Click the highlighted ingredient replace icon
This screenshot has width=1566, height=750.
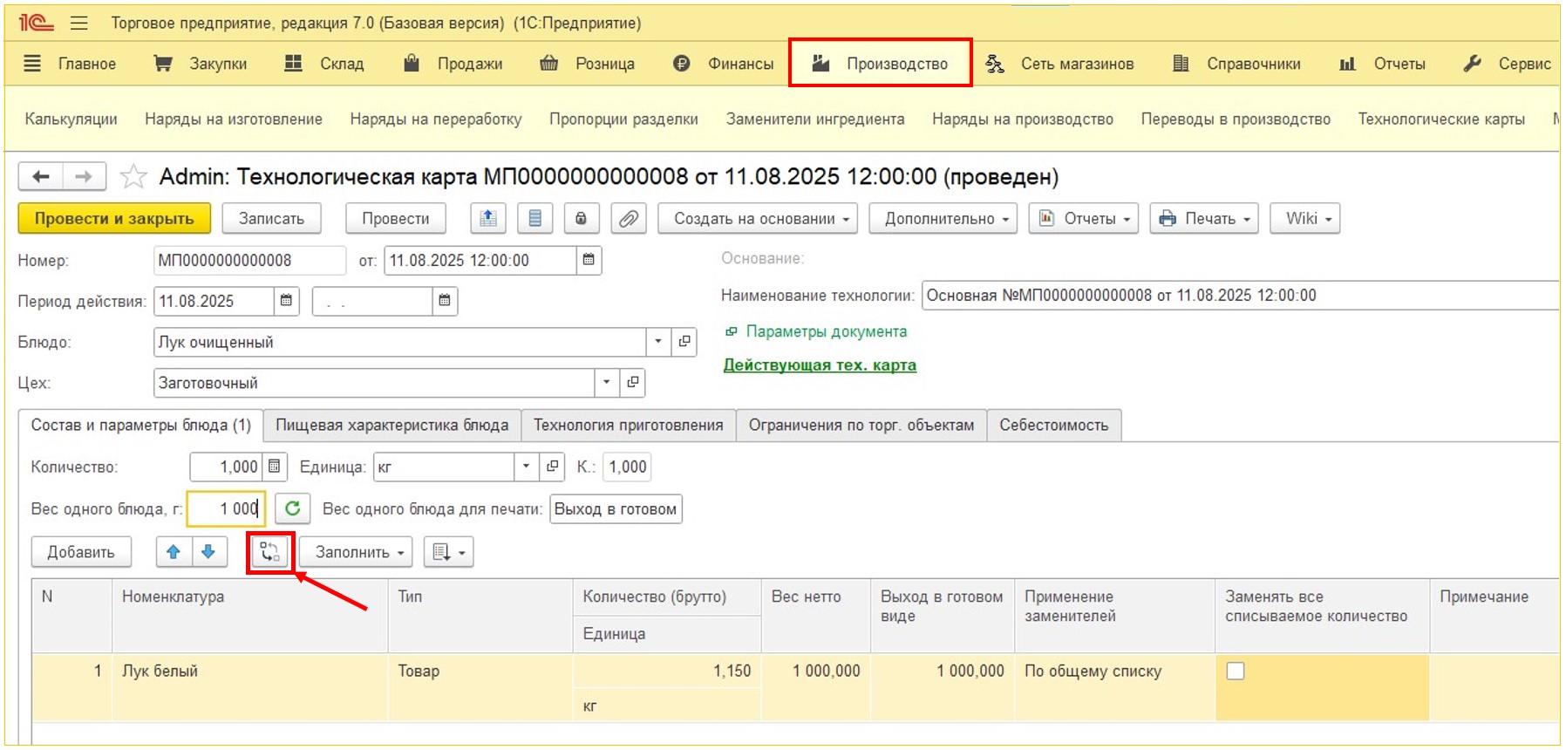[x=270, y=553]
